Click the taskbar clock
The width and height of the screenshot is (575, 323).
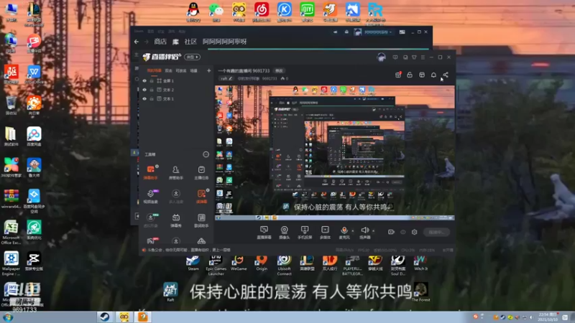coord(547,317)
